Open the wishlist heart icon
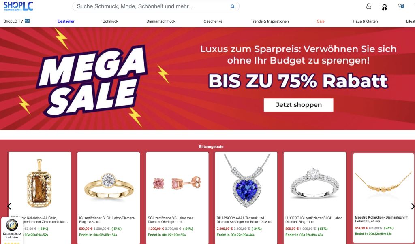 401,6
